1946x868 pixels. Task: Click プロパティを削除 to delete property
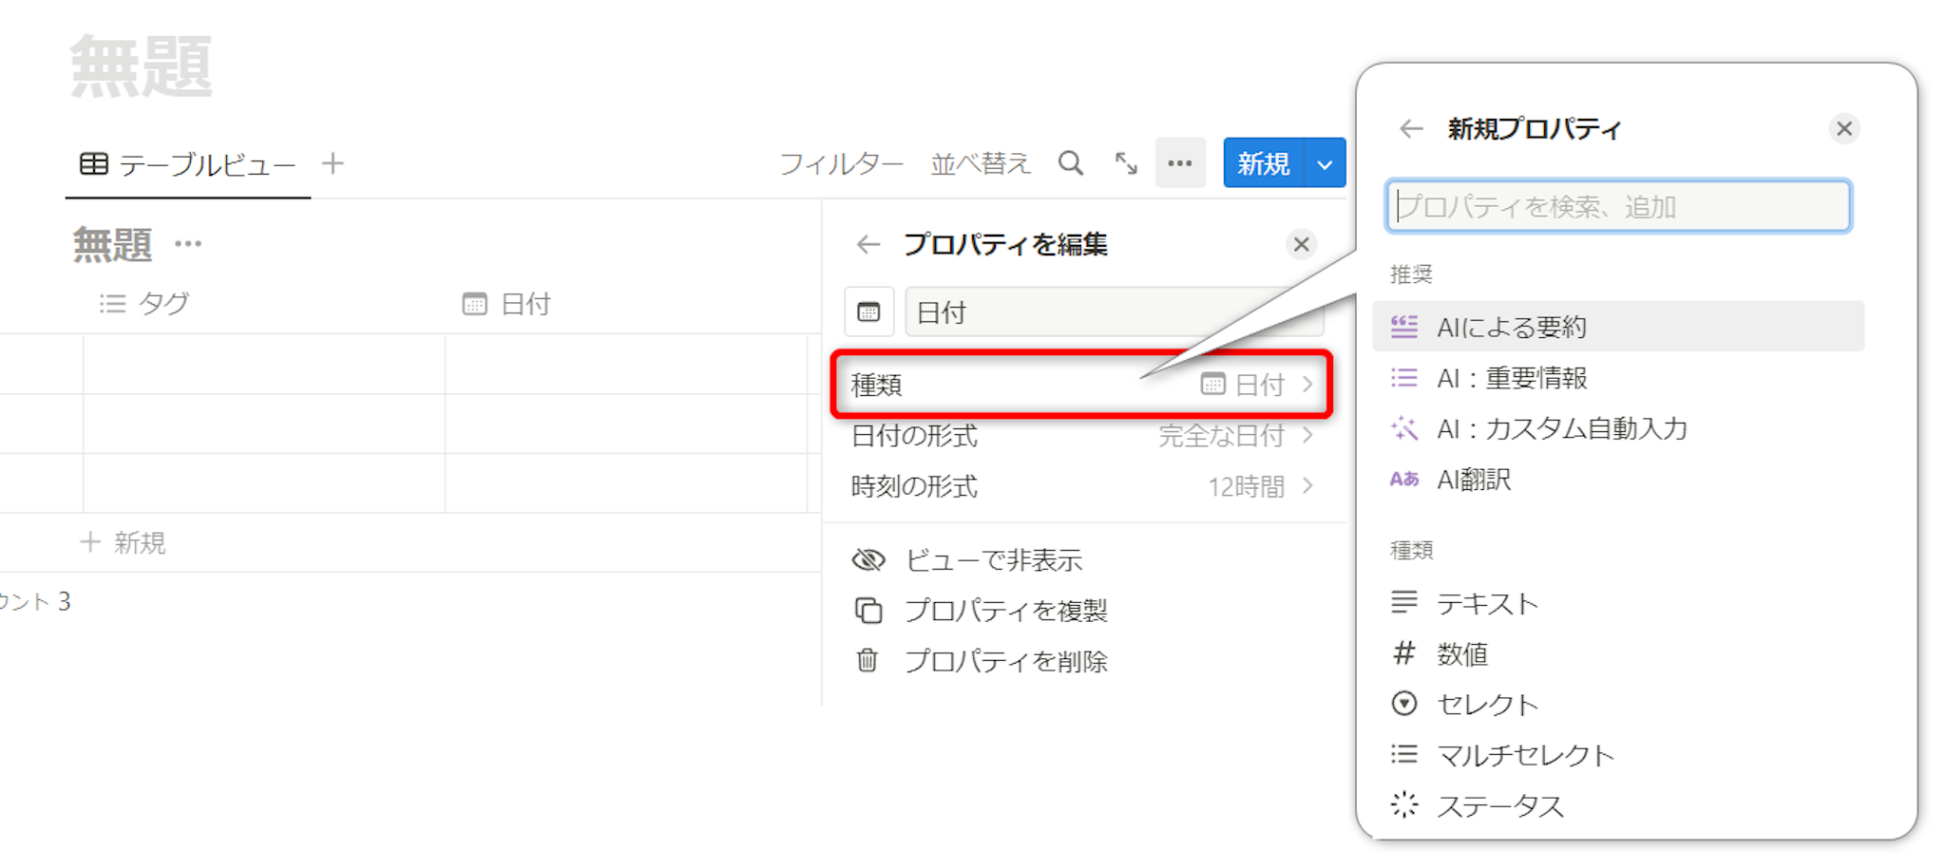pos(1005,661)
